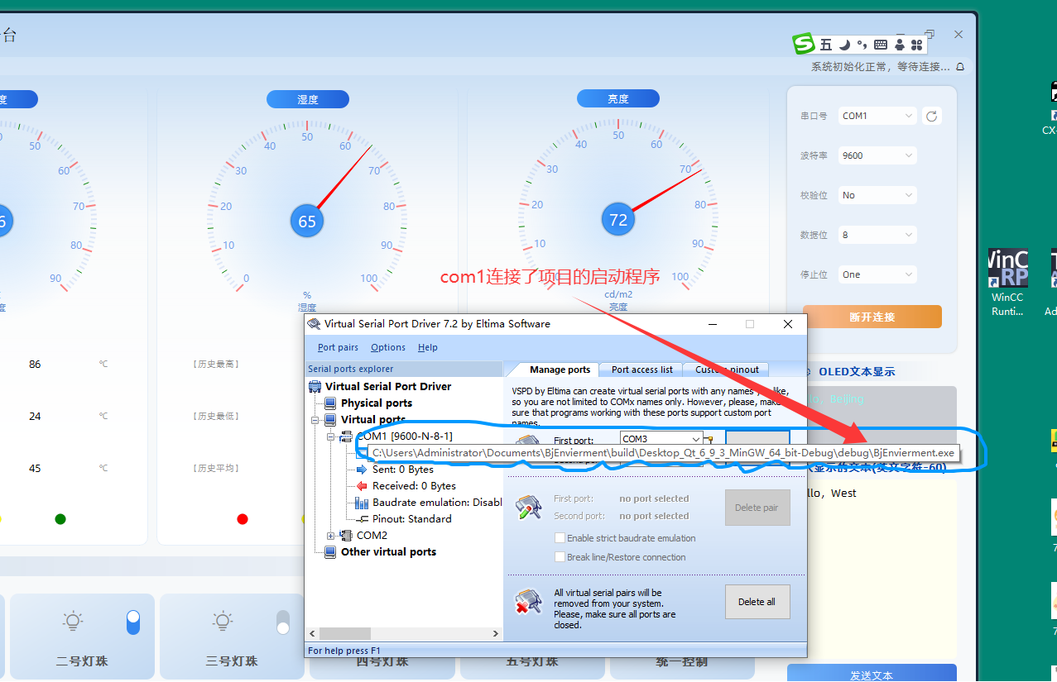Collapse the COM1 tree node
The width and height of the screenshot is (1057, 682).
click(x=330, y=436)
